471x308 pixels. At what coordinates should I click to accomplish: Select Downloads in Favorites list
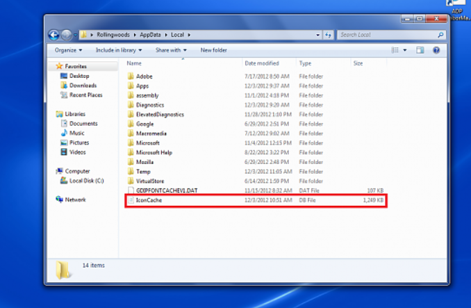[83, 86]
